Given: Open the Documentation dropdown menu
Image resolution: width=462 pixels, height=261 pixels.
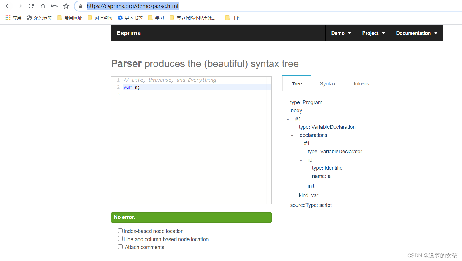Looking at the screenshot, I should click(x=417, y=33).
